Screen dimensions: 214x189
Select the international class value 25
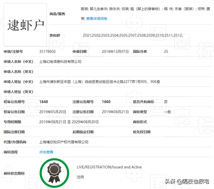[x=166, y=52]
